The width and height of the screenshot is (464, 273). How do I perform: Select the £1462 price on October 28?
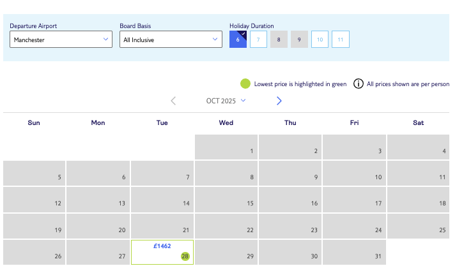162,246
